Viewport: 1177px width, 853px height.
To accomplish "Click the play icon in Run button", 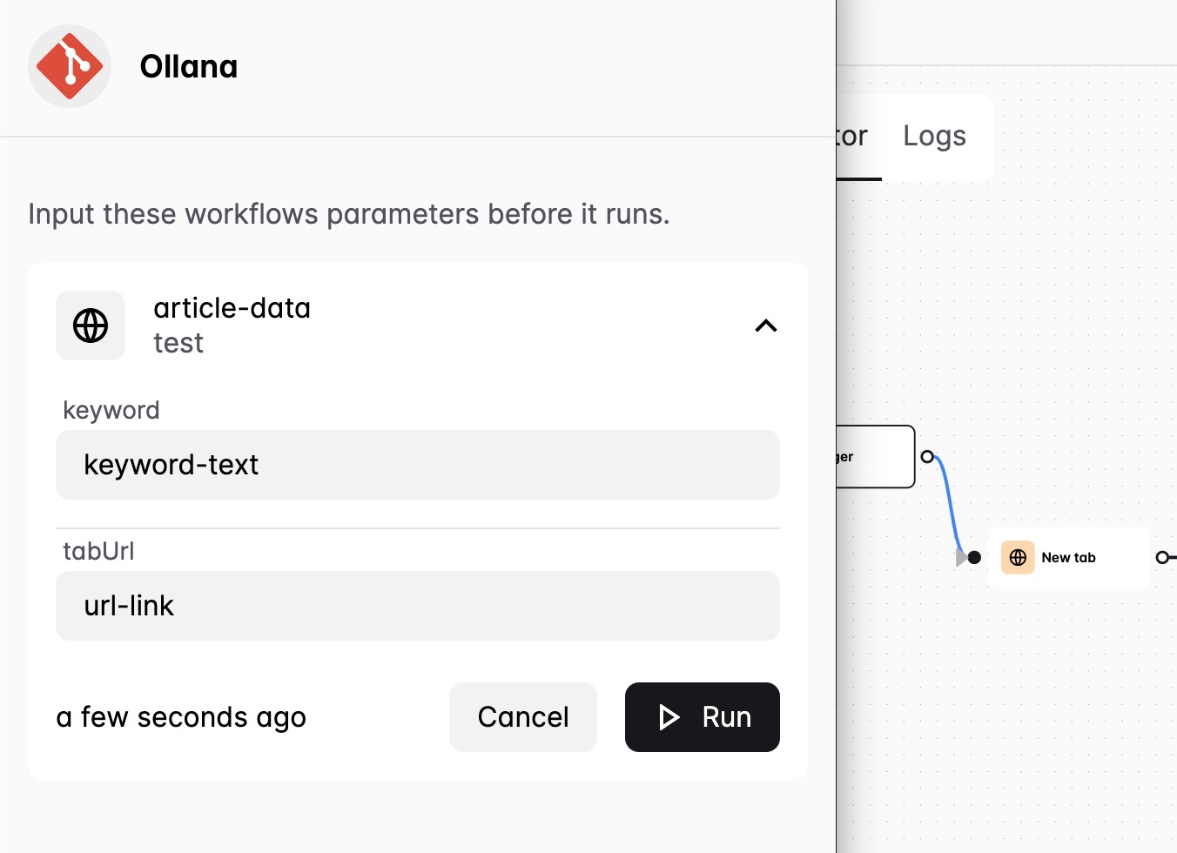I will (x=669, y=717).
